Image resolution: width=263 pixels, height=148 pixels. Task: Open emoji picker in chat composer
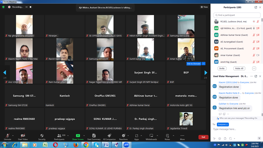click(220, 139)
